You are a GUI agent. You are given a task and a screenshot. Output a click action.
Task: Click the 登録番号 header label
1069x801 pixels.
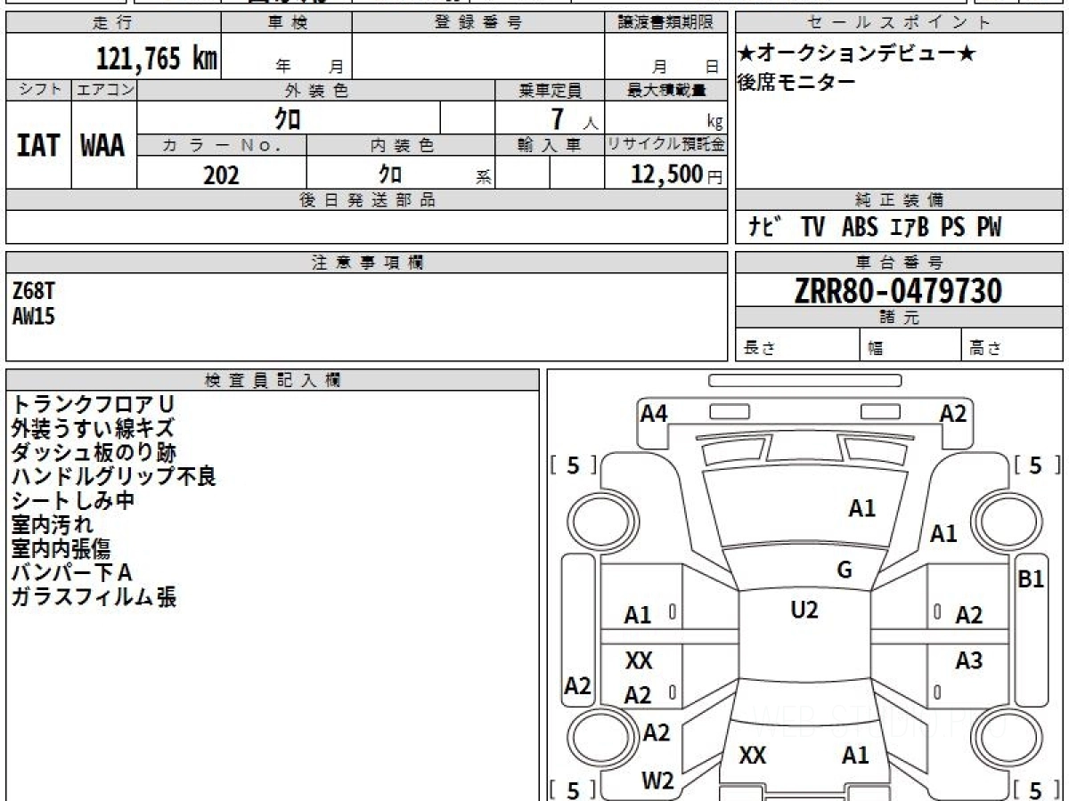tap(478, 23)
